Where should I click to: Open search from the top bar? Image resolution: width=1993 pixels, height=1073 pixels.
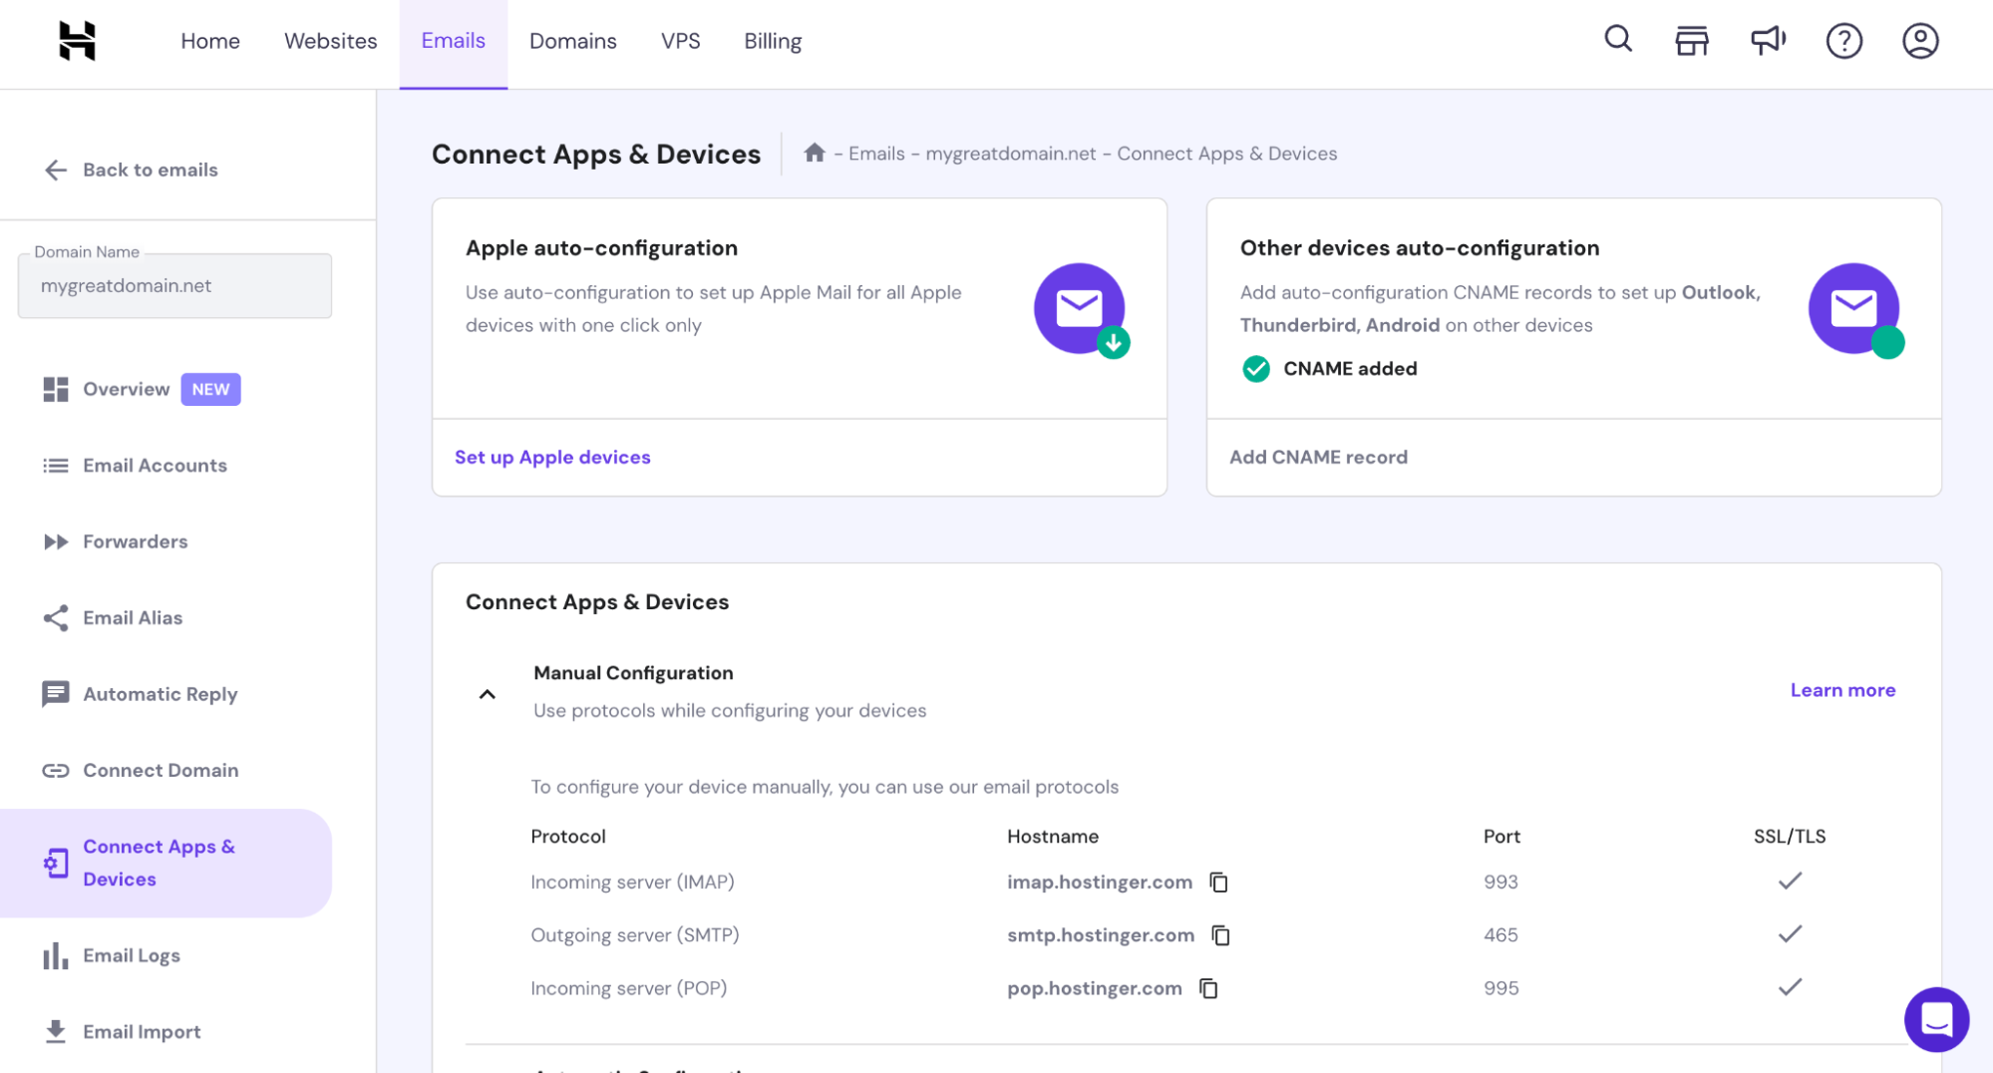point(1616,40)
